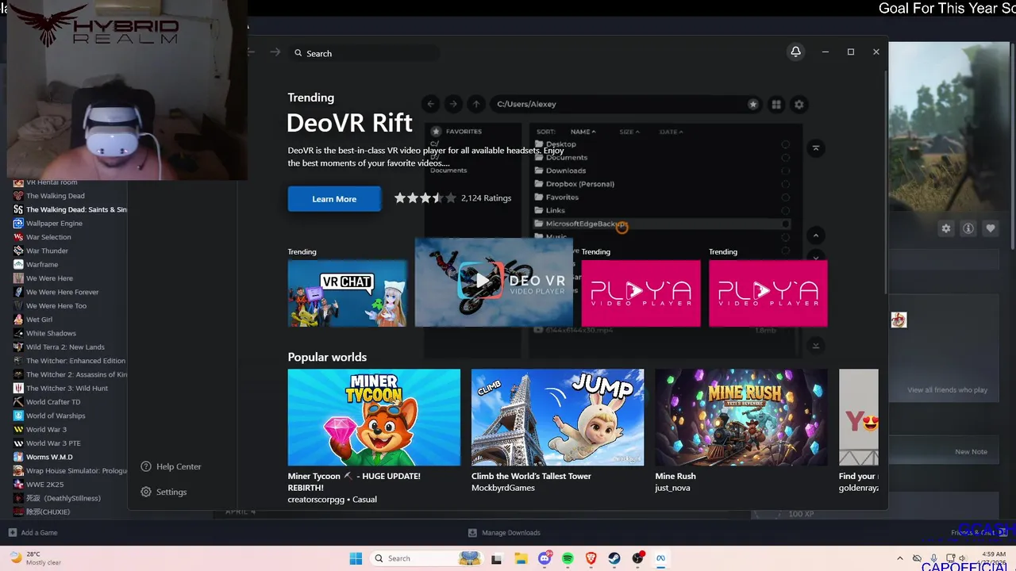Select Wild Terra 2: New Lands
The width and height of the screenshot is (1016, 571).
pos(65,347)
